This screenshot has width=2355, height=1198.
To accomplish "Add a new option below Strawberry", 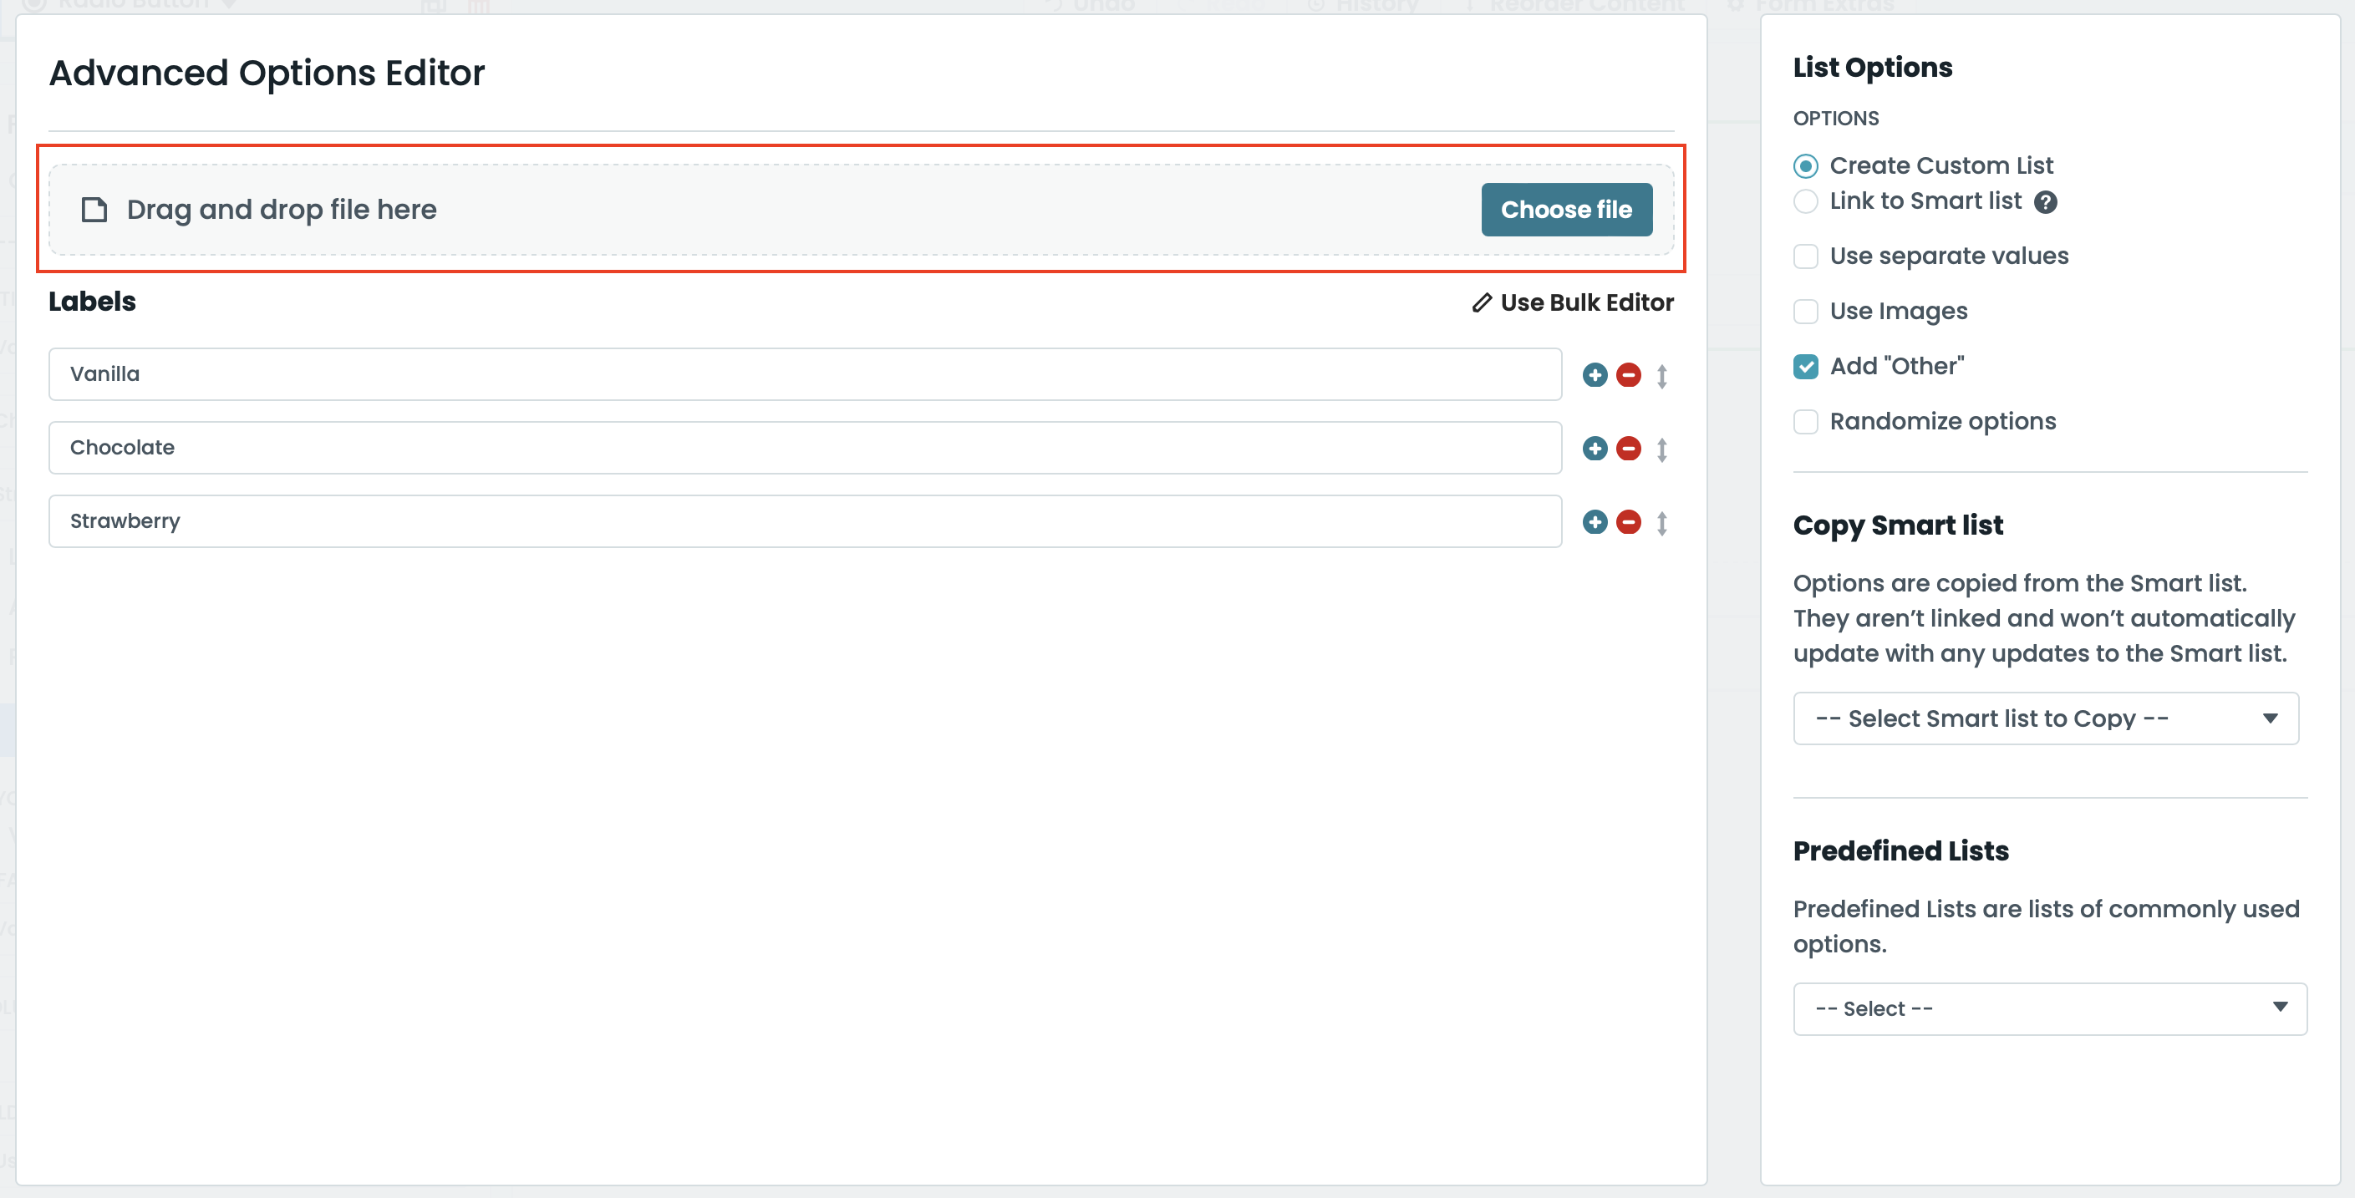I will [x=1595, y=522].
